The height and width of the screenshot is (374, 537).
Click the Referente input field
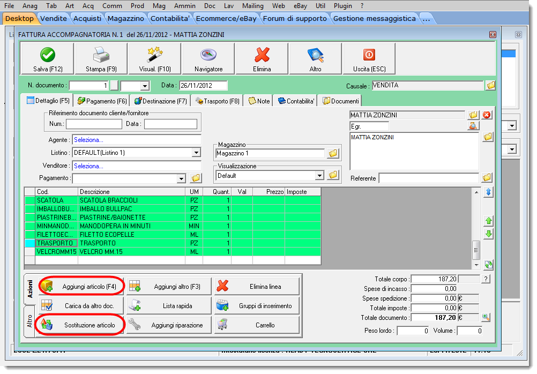(429, 178)
